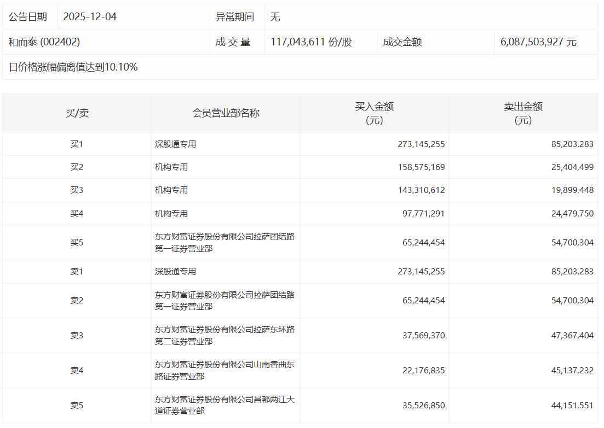Click the 会员营业部名称 column header

pyautogui.click(x=226, y=113)
